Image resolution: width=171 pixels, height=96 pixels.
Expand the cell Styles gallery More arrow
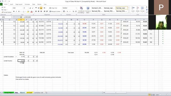click(129, 12)
